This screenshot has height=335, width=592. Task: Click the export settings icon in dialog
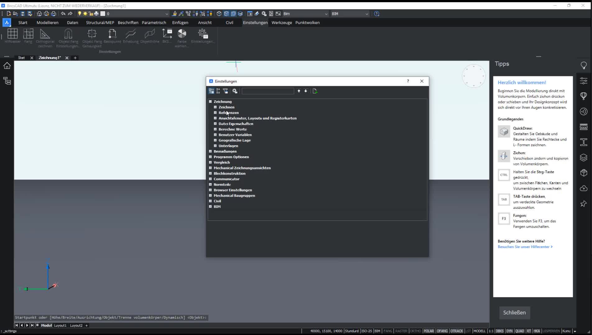coord(315,91)
